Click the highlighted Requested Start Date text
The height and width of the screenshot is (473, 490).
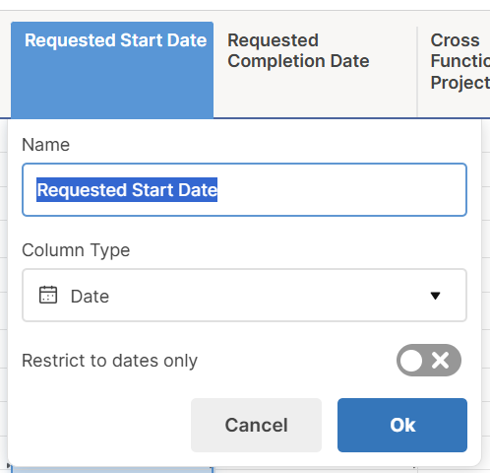point(127,190)
